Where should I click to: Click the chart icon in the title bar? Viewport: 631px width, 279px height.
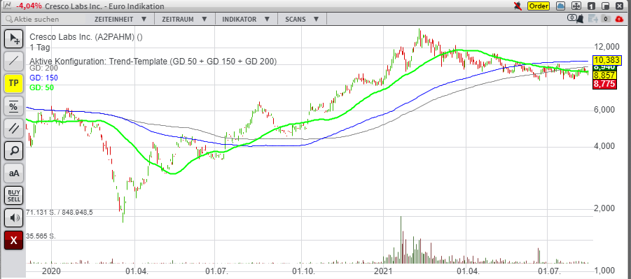[x=8, y=6]
